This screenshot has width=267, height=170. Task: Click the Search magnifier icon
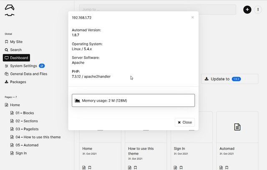[x=7, y=50]
